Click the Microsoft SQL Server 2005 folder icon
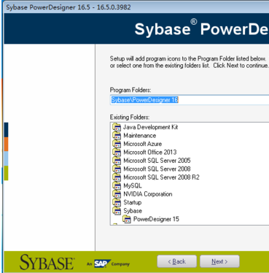Viewport: 269px width, 273px height. 117,161
